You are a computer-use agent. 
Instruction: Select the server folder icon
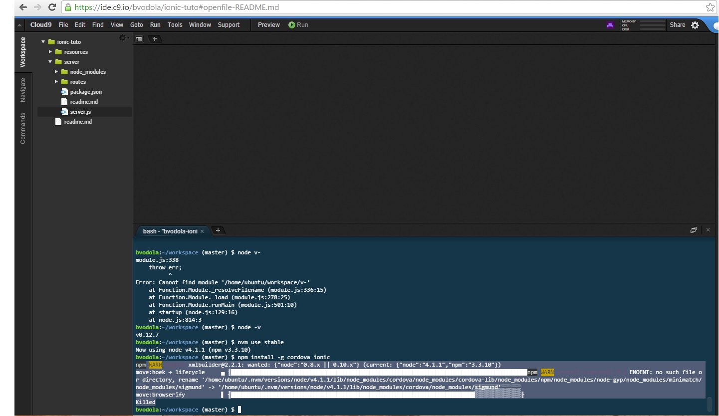[58, 62]
